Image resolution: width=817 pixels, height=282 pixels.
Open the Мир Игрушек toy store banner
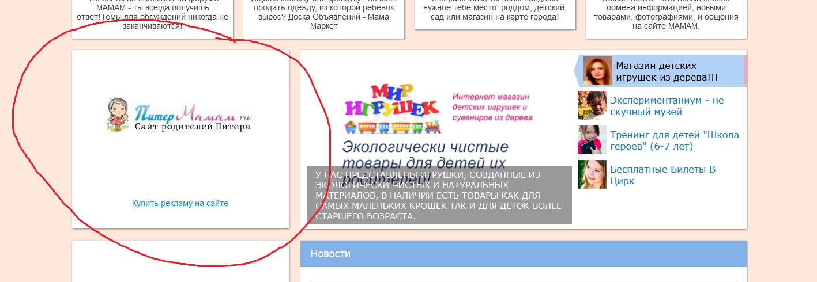[x=439, y=139]
